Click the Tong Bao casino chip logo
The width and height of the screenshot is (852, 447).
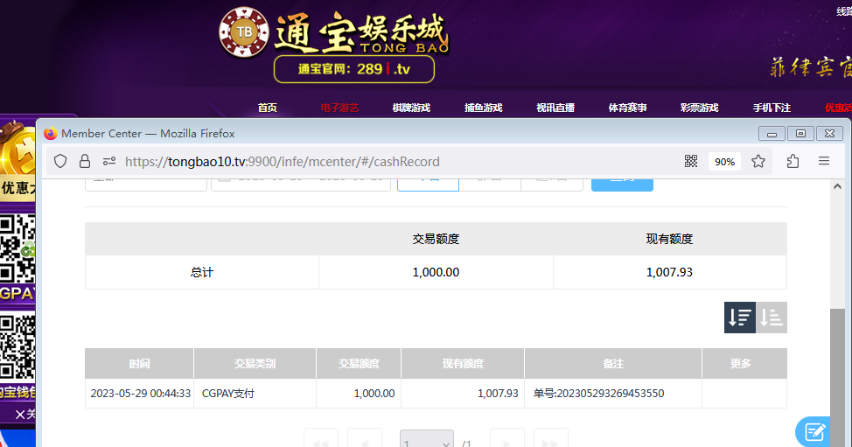[243, 32]
